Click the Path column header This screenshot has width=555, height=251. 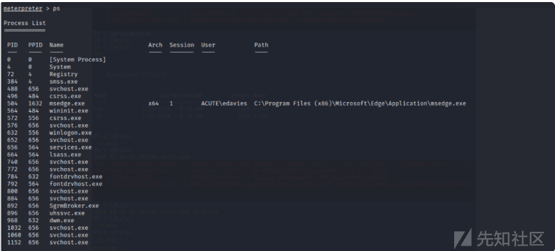[261, 45]
